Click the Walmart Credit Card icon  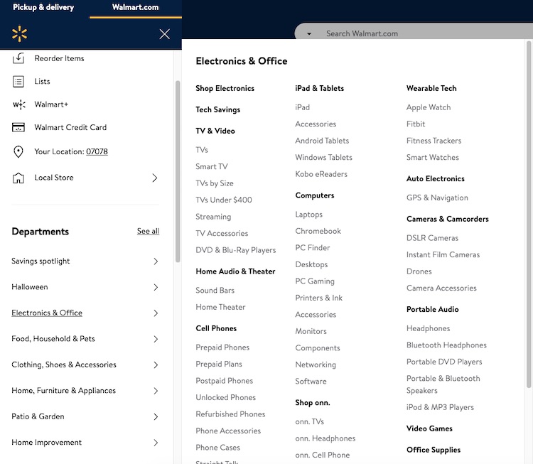click(x=18, y=128)
